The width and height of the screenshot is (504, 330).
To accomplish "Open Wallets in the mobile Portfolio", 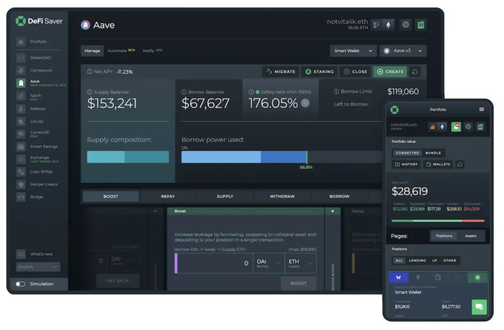I will coord(438,165).
